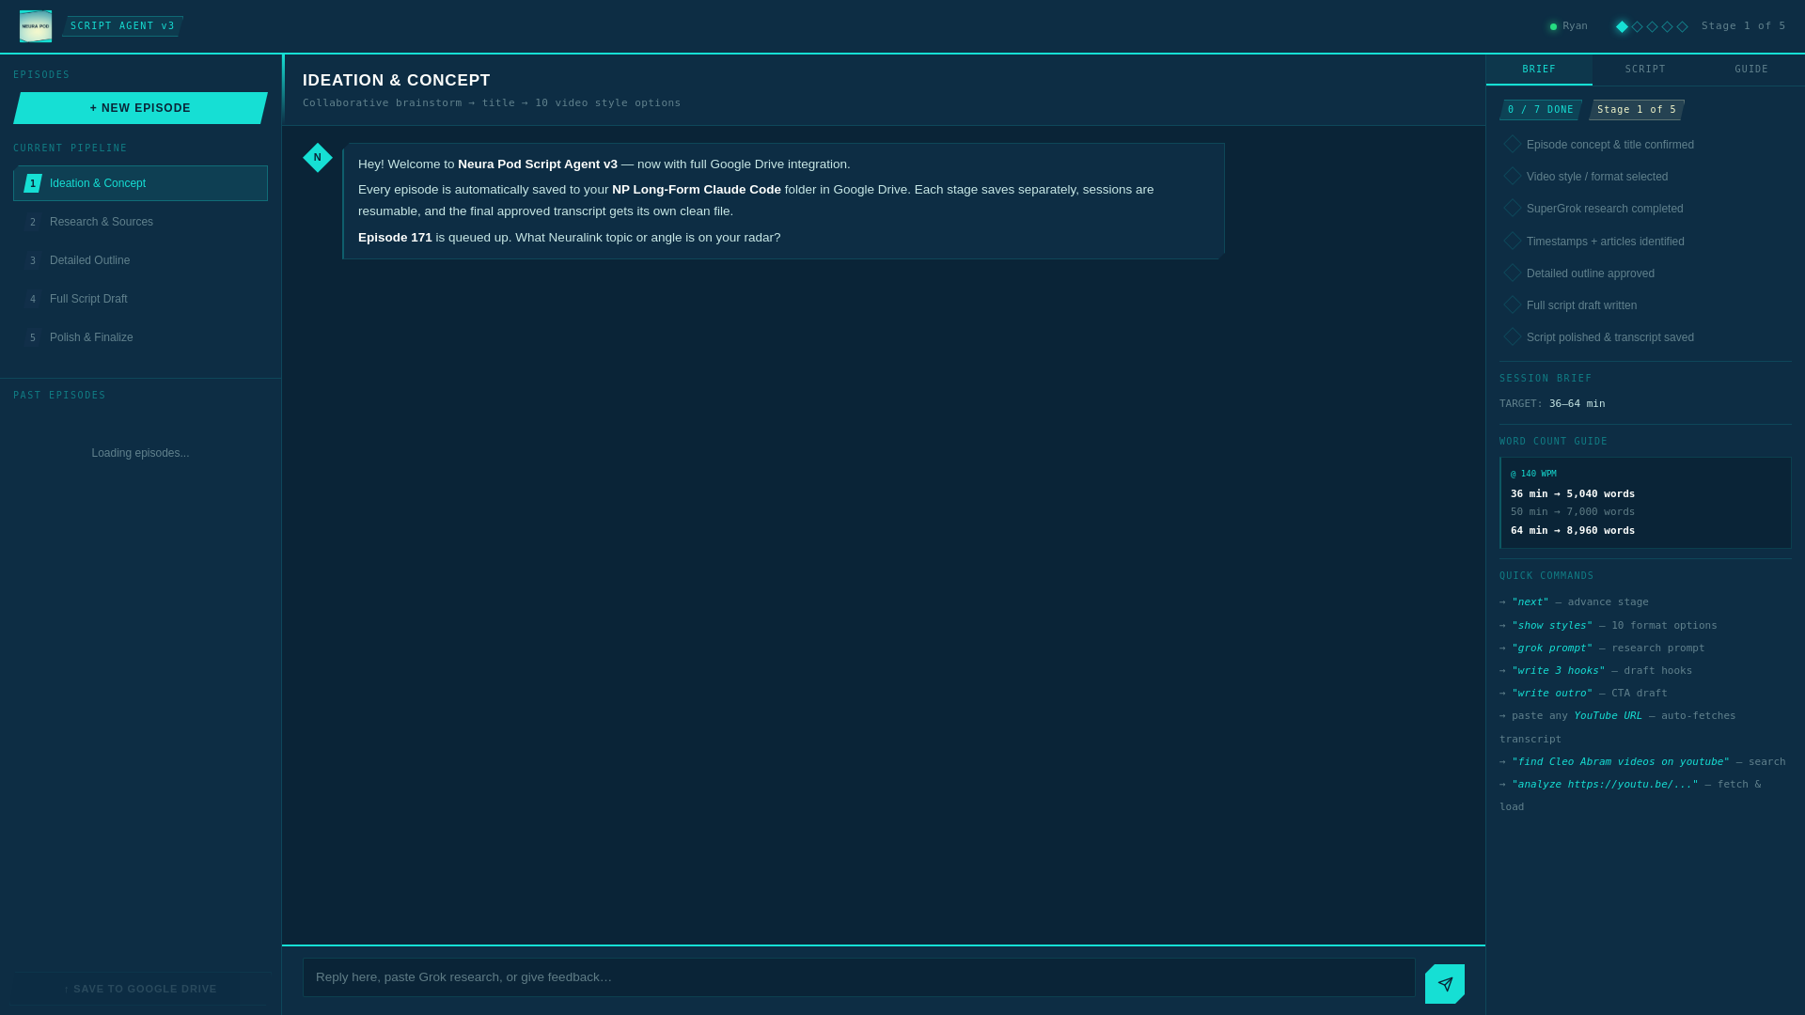Viewport: 1805px width, 1015px height.
Task: Click the 0 / 7 DONE badge
Action: tap(1541, 110)
